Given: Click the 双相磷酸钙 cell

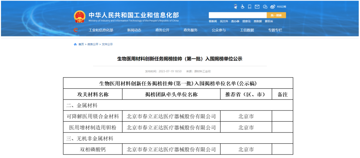Looking at the screenshot, I should (93, 150).
